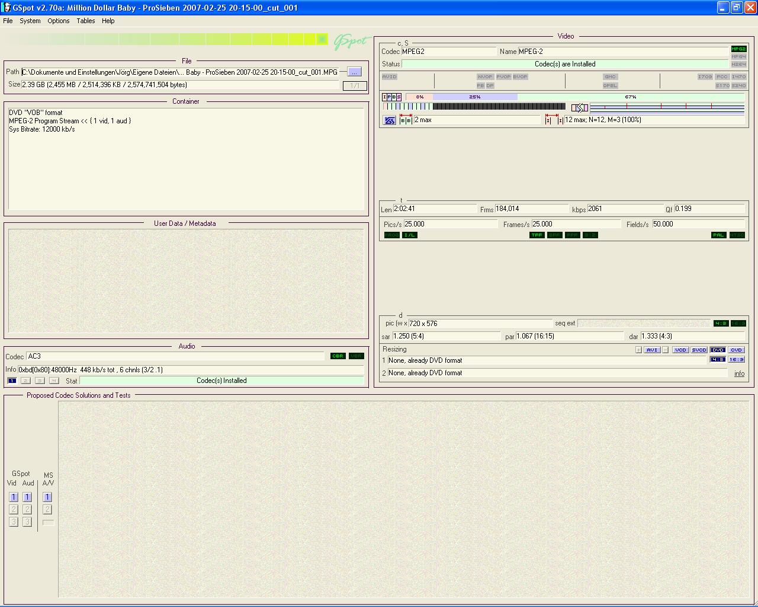Click the I709 indicator badge
Viewport: 758px width, 607px height.
tap(705, 76)
